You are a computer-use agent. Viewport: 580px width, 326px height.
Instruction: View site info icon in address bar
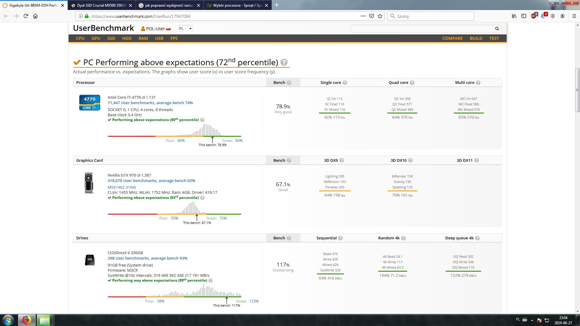click(x=81, y=16)
